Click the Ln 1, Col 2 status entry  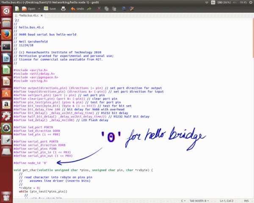tap(226, 201)
